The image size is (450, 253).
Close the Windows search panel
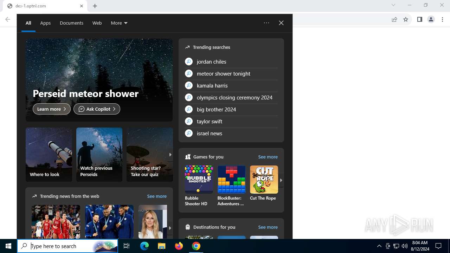(x=281, y=23)
